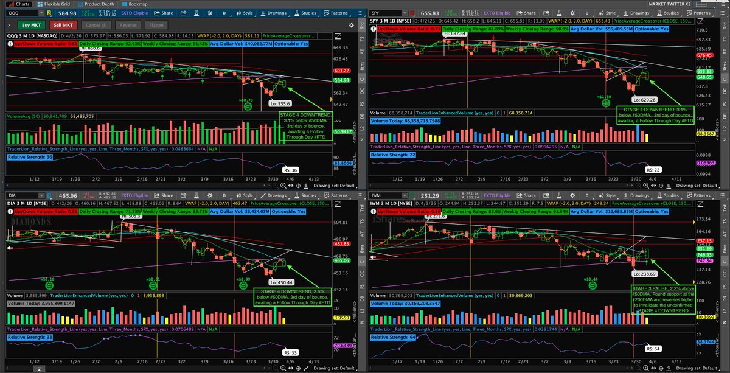Open the Product Depth tab

point(96,4)
